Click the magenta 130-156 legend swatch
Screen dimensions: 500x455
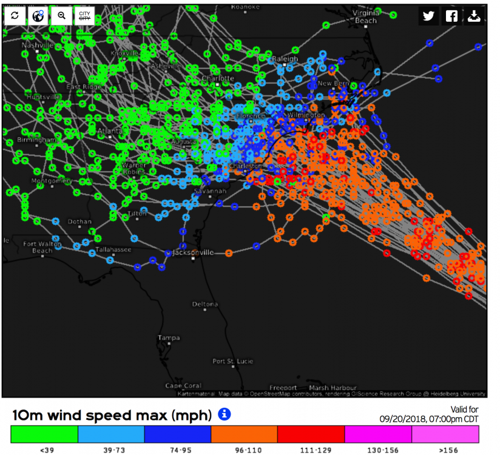click(378, 434)
